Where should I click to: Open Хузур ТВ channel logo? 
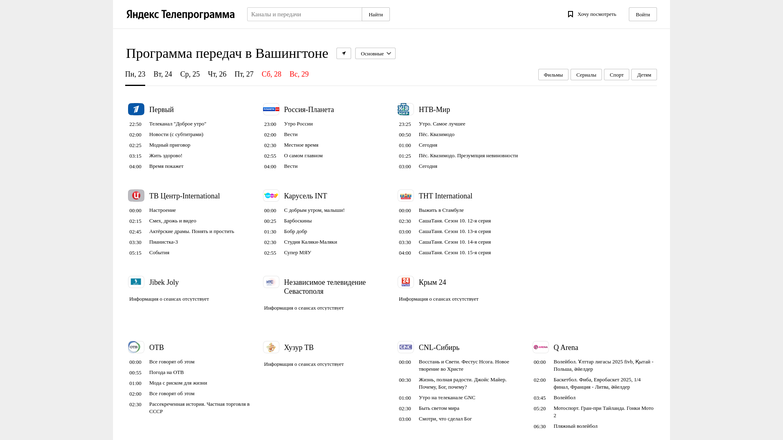click(x=271, y=347)
